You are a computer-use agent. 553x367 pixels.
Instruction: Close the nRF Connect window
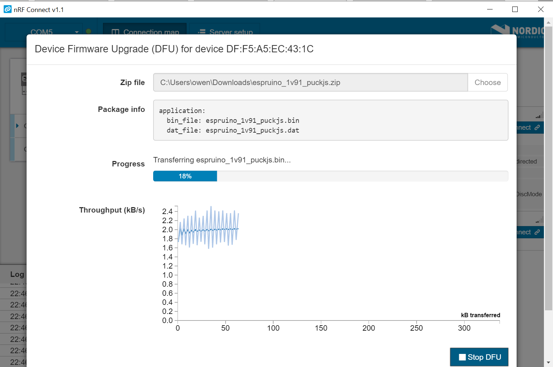[541, 9]
